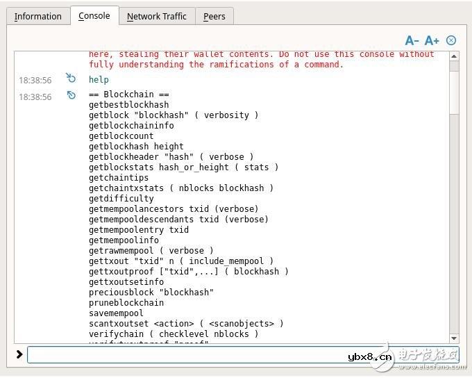Click the scrollbar down arrow
472x378 pixels.
(454, 338)
